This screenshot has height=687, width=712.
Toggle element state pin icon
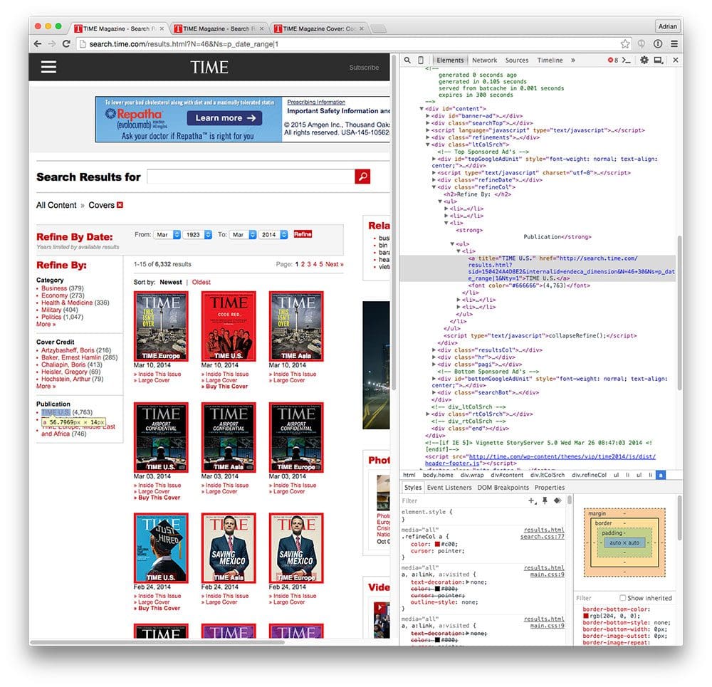(545, 500)
